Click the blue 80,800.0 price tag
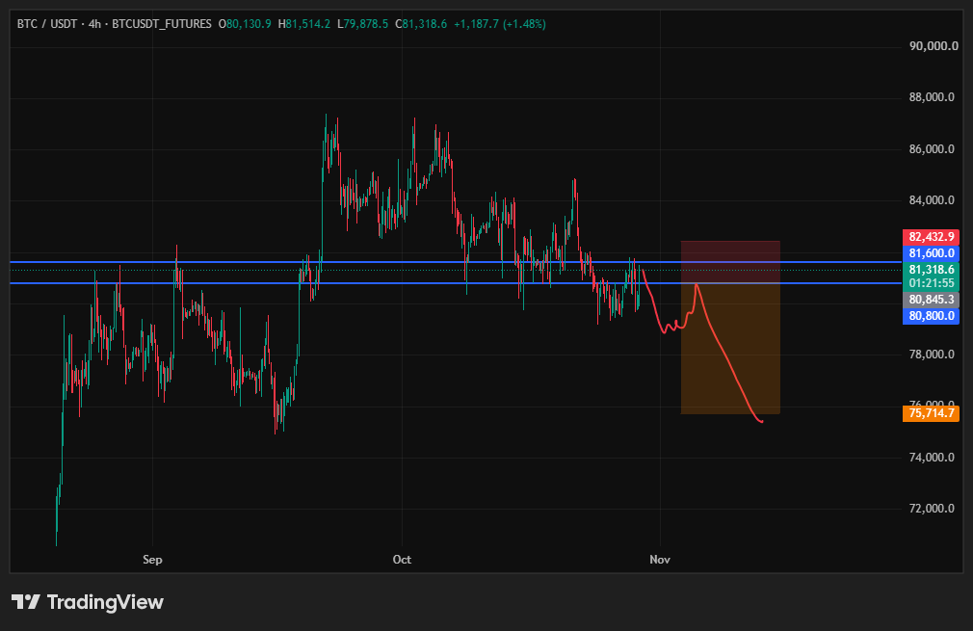The height and width of the screenshot is (631, 973). click(x=931, y=316)
